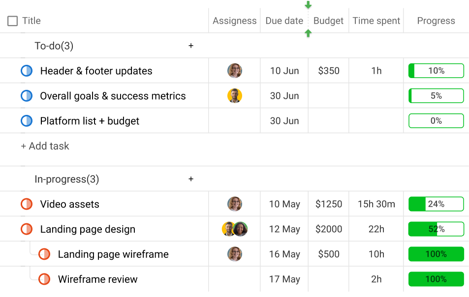This screenshot has height=297, width=469.
Task: Click empty assignee cell for Wireframe review
Action: tap(234, 279)
